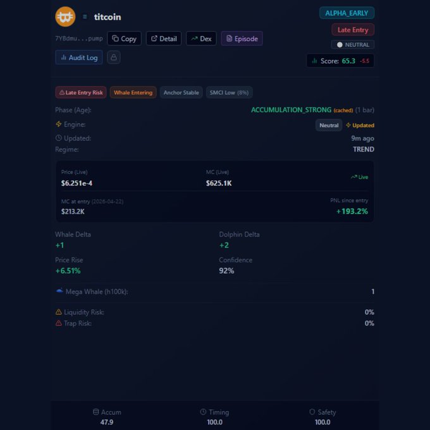Click the Safety shield icon

[x=312, y=412]
